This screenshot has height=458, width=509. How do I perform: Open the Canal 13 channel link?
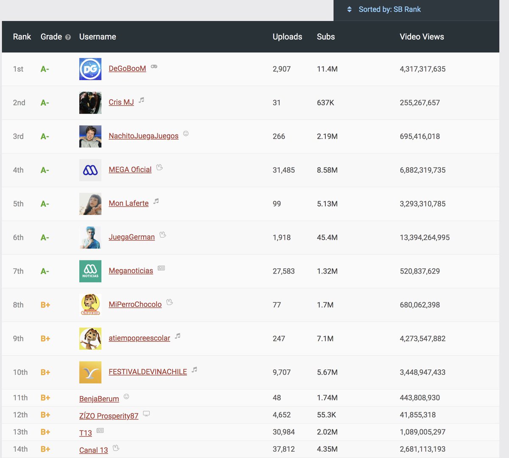click(x=94, y=450)
